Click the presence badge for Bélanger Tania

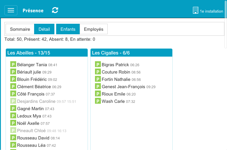[x=13, y=64]
